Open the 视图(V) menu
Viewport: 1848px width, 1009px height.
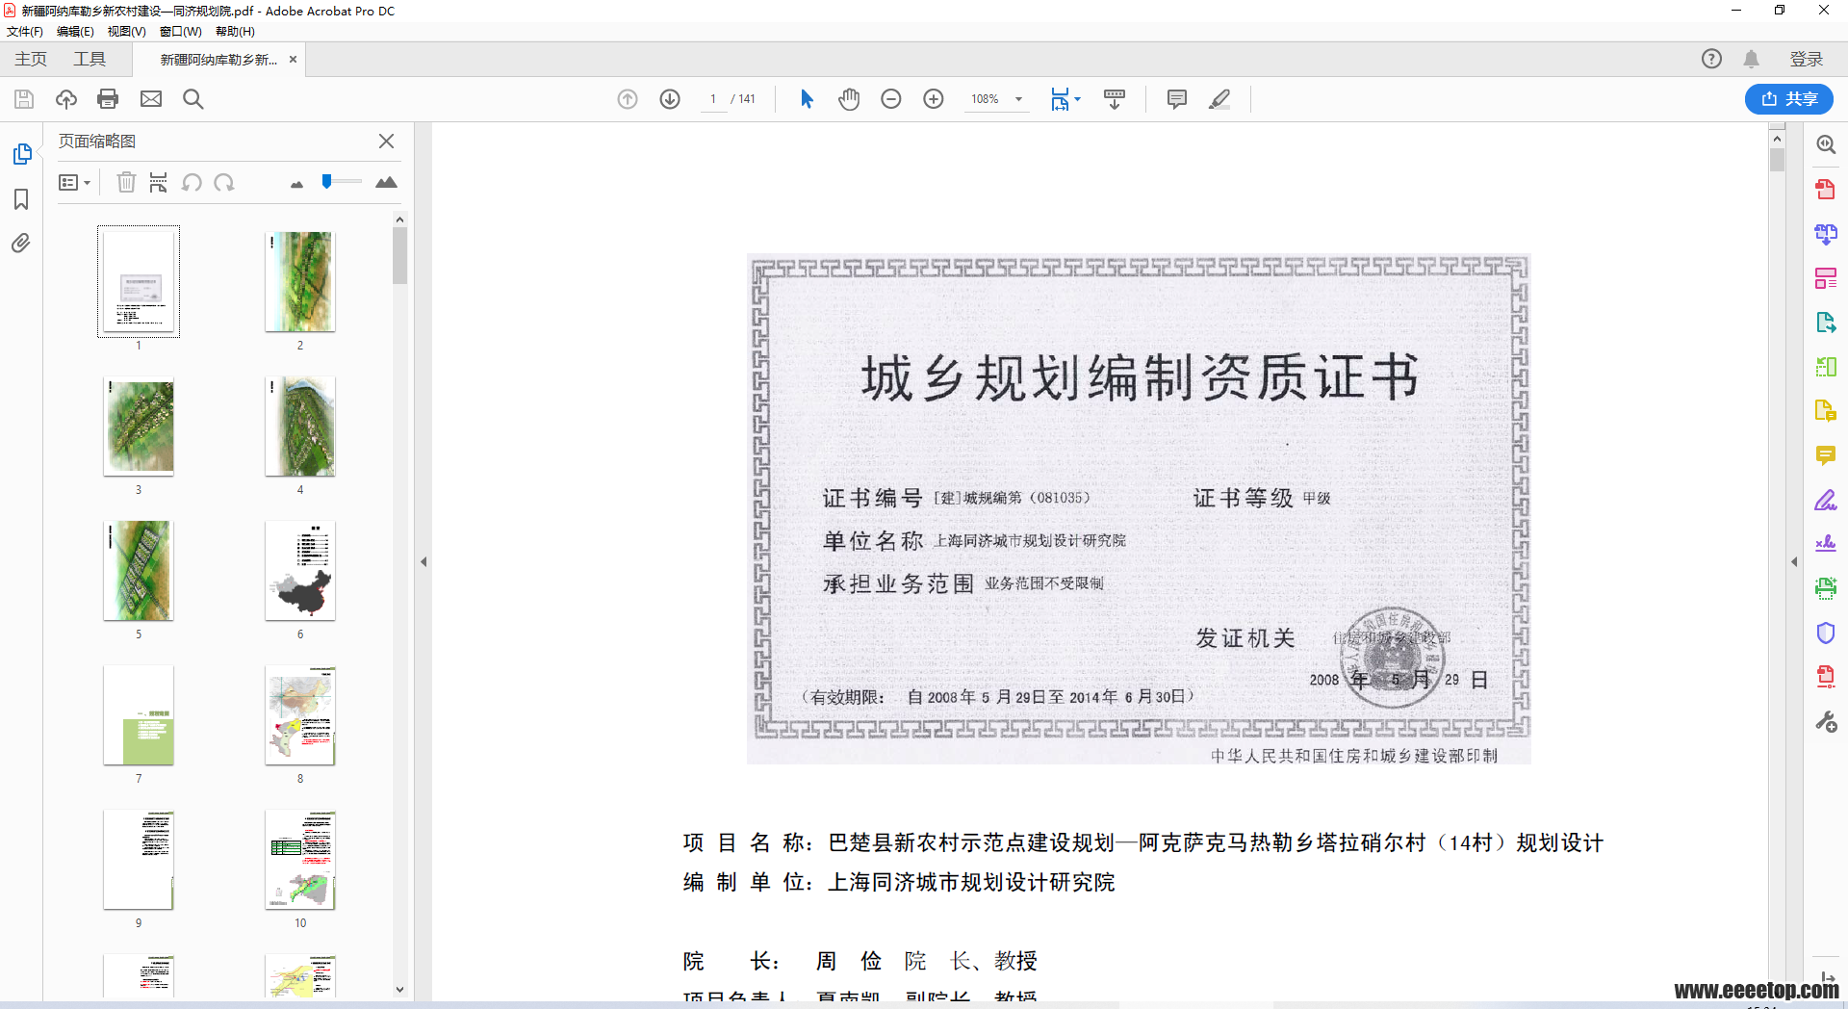[x=126, y=32]
